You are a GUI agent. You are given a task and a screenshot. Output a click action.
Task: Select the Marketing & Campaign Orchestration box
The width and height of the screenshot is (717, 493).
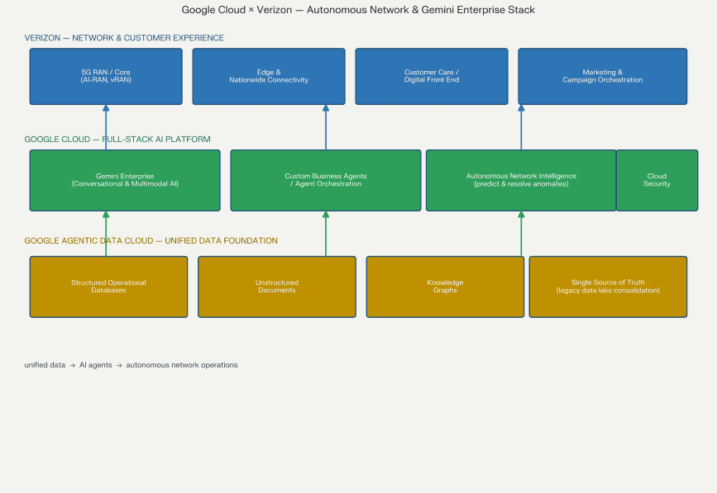(603, 76)
